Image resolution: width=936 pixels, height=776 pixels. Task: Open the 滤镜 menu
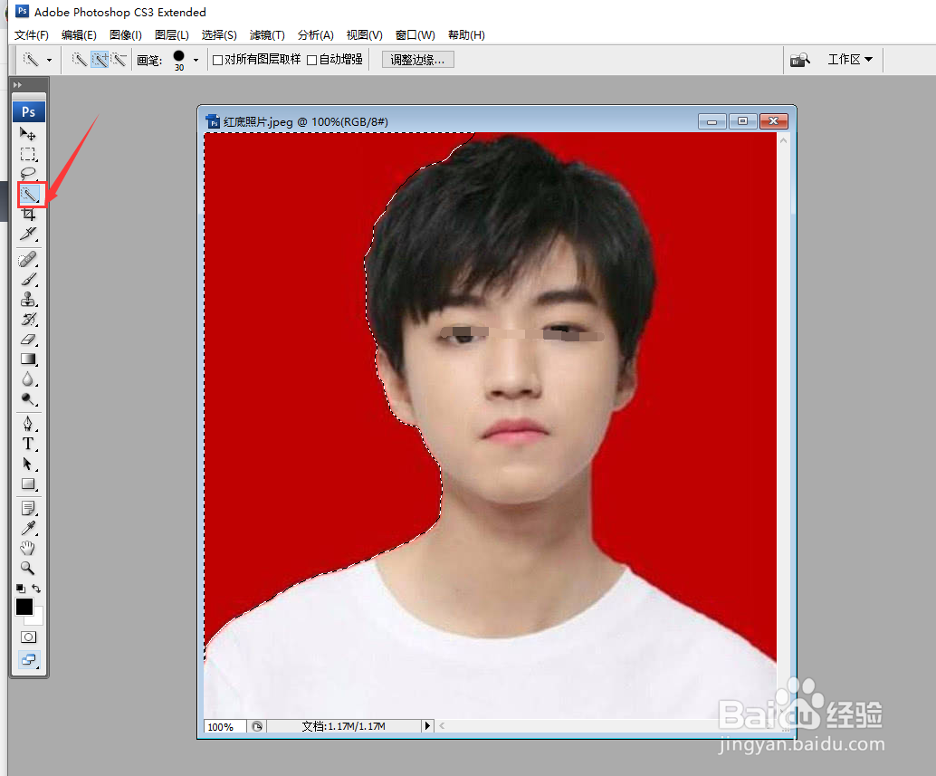pyautogui.click(x=266, y=34)
